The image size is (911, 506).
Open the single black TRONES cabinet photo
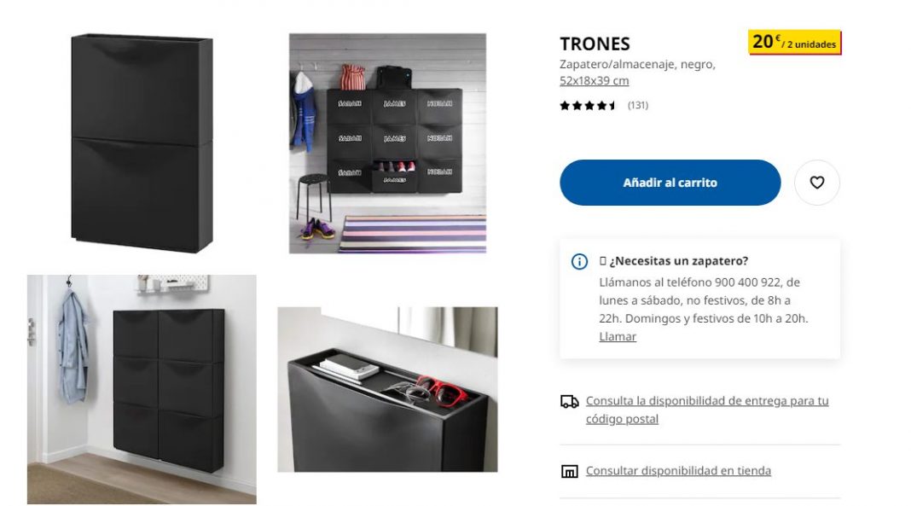point(142,142)
